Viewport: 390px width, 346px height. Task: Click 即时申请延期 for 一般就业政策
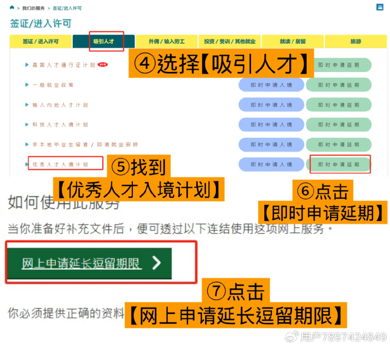[x=339, y=85]
